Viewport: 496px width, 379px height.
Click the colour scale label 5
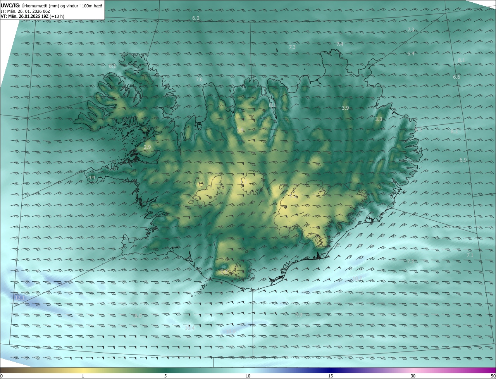[165, 376]
